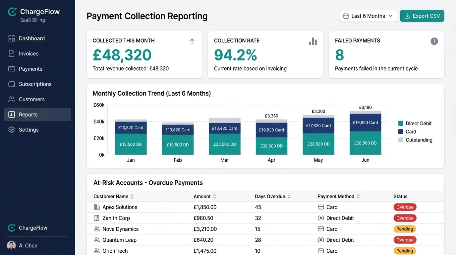
Task: Click the upward arrow on Collected This Month card
Action: click(192, 41)
